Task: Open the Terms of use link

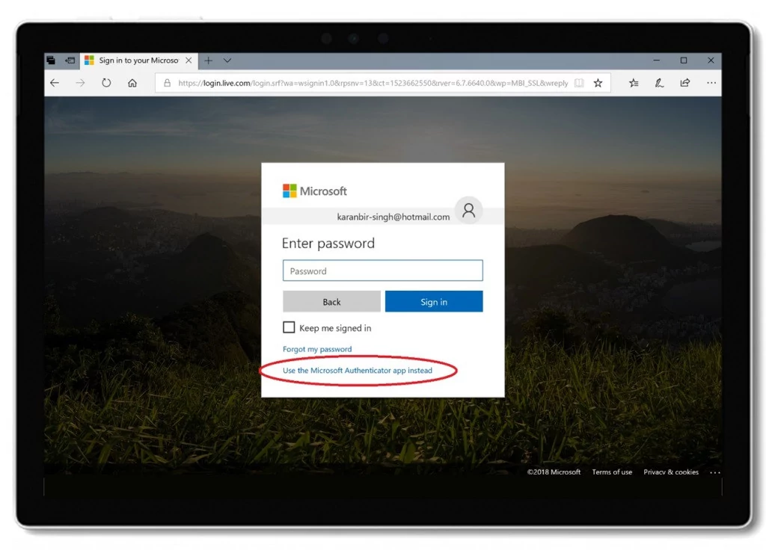Action: pos(612,472)
